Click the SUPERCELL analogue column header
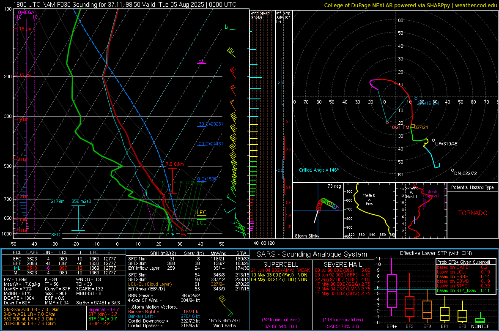 pyautogui.click(x=281, y=265)
